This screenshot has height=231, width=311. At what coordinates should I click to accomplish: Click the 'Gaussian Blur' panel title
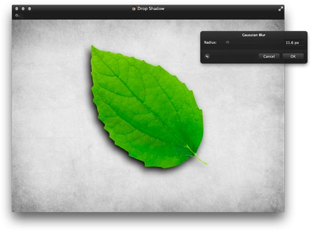tap(253, 35)
